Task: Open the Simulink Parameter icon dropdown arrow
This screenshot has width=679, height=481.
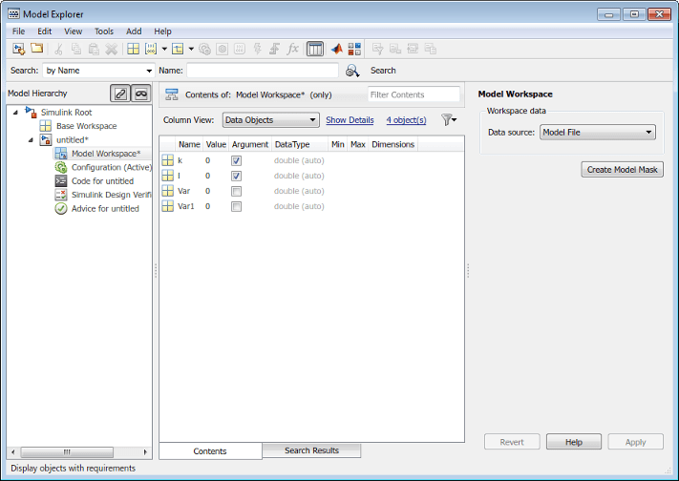Action: tap(164, 49)
